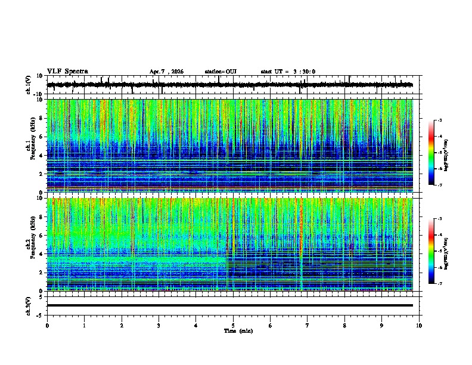
Task: Click time-axis tick label "5"
Action: [233, 326]
